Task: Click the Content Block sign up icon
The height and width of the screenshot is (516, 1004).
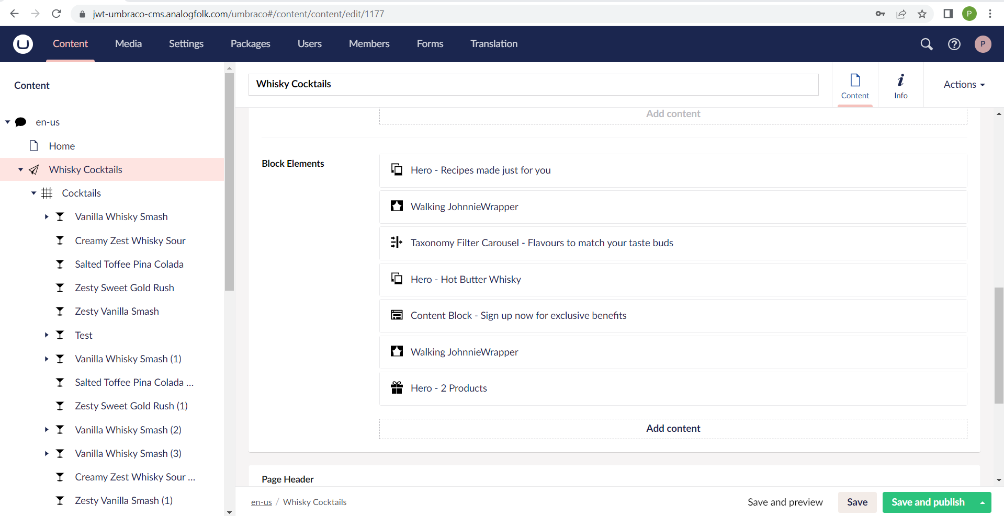Action: point(397,315)
